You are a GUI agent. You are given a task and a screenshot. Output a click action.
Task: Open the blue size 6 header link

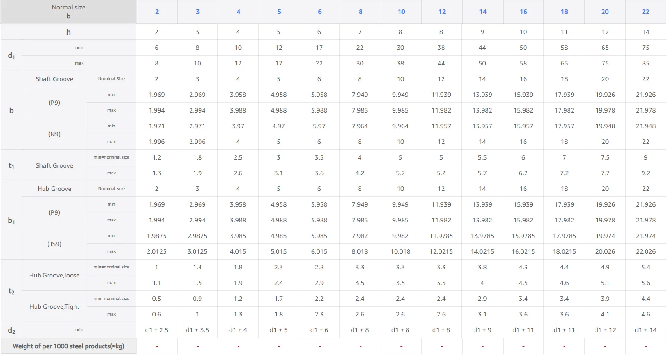click(x=320, y=12)
